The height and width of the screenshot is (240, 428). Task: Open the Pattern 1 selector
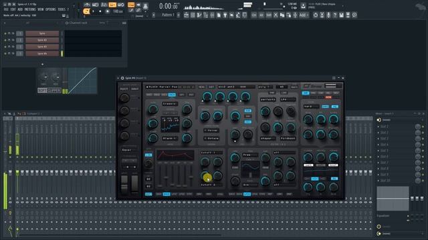168,15
